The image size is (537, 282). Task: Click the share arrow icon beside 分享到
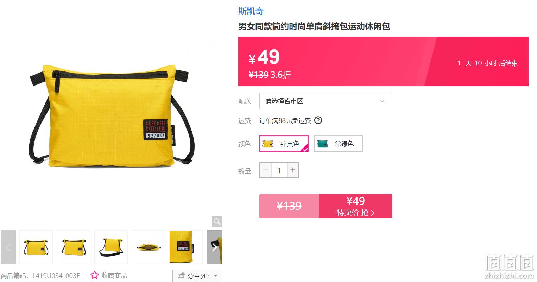(181, 276)
